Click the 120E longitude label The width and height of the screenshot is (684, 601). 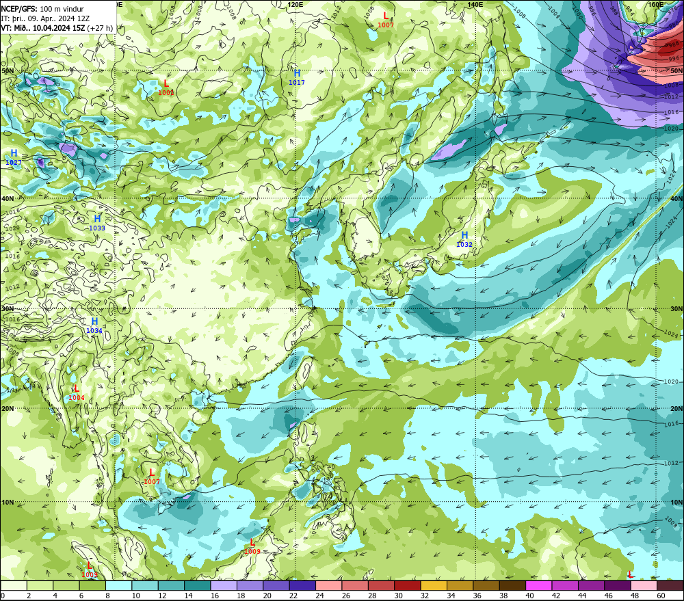(295, 4)
